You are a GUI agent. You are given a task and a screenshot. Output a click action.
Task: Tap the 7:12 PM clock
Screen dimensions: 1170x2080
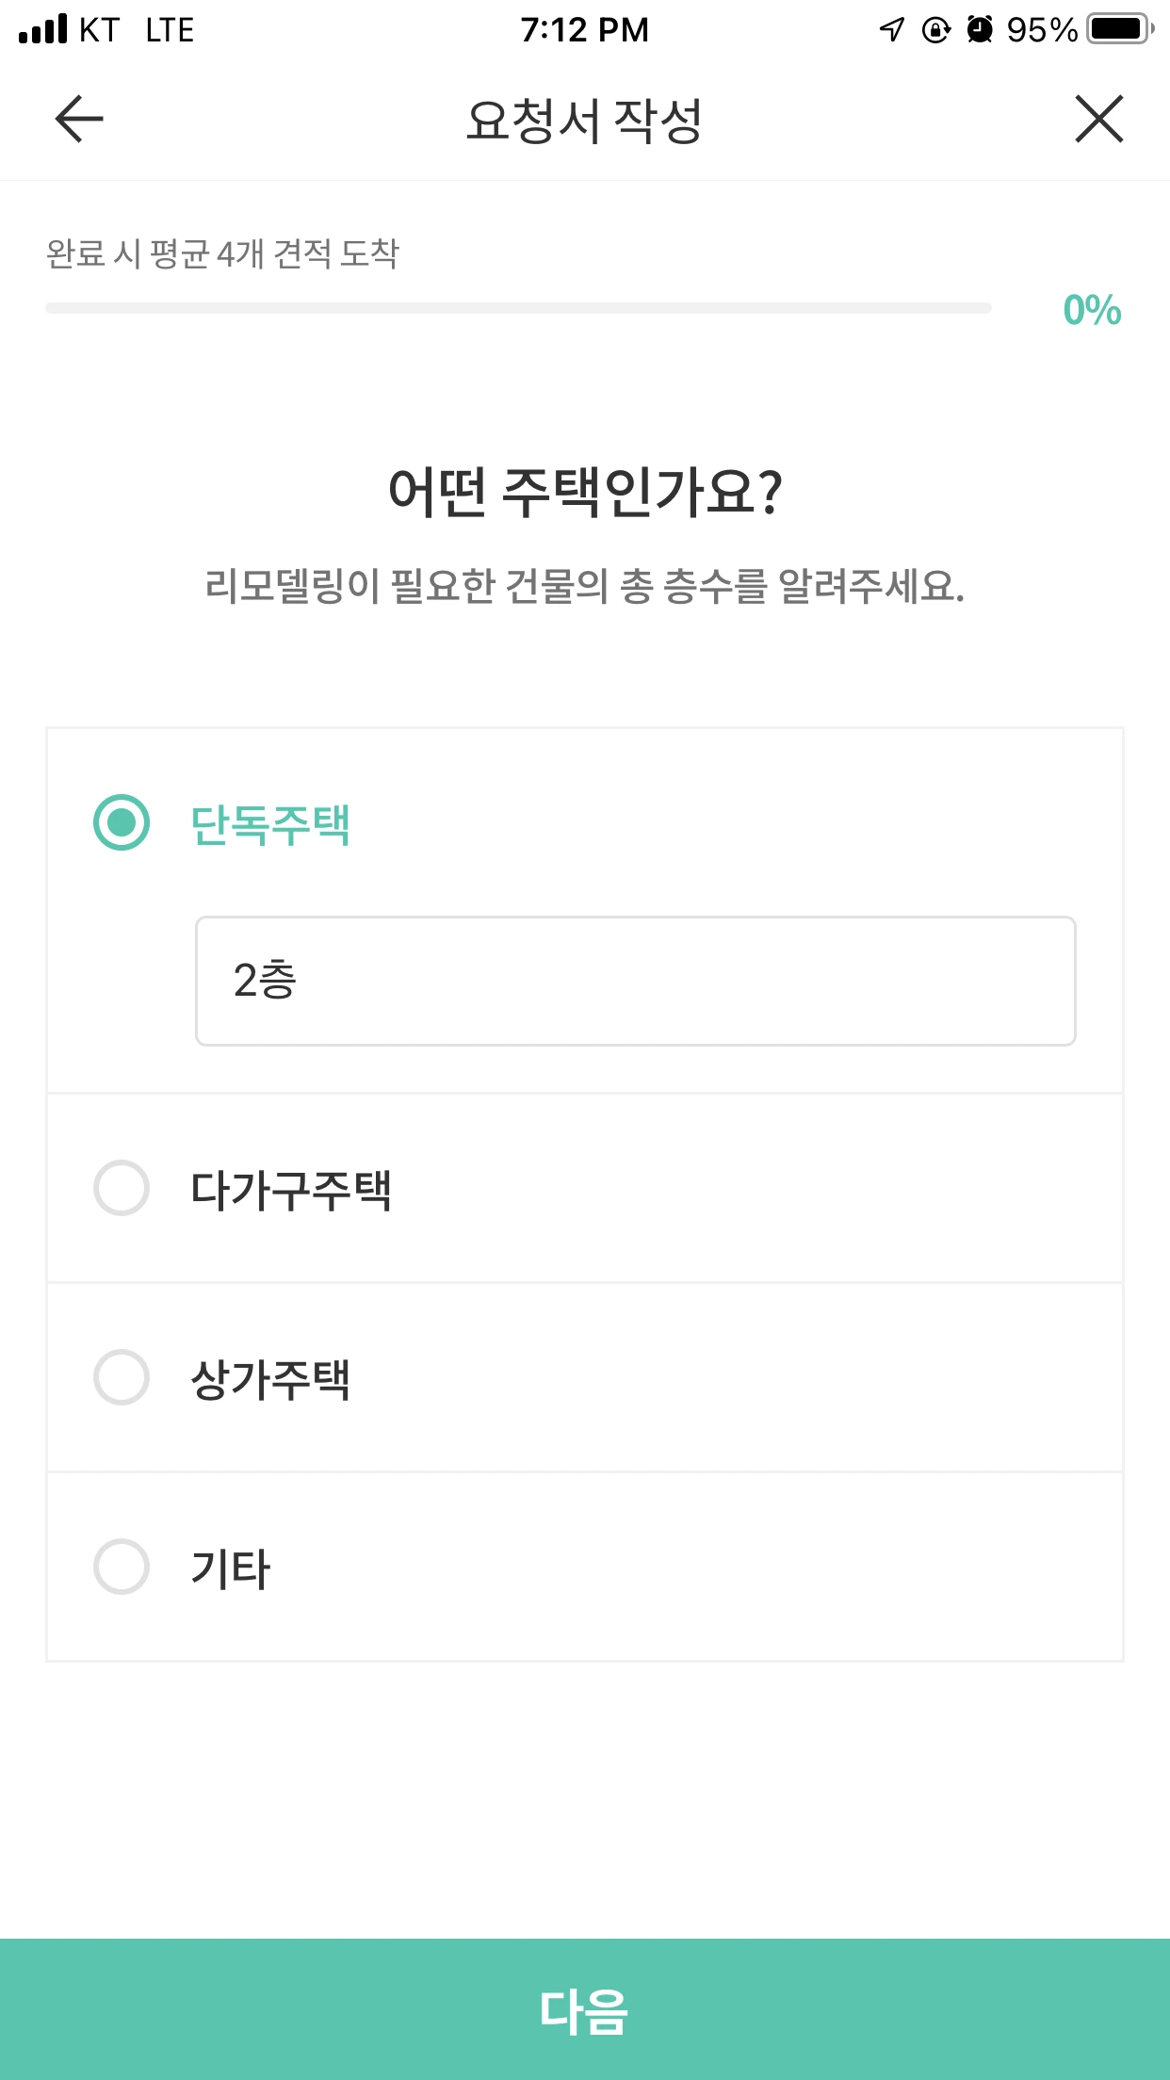(584, 30)
